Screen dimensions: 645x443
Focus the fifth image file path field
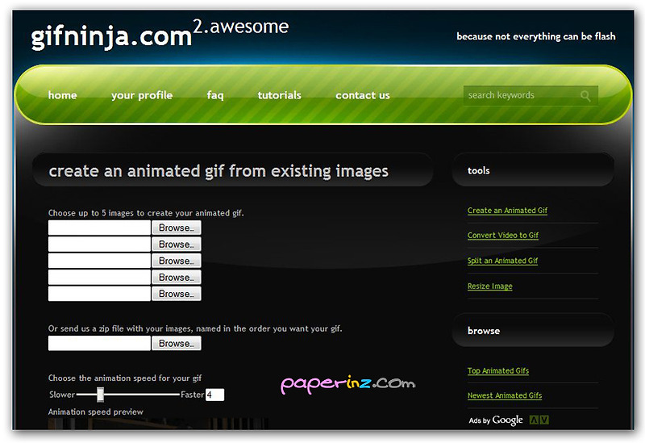click(99, 294)
